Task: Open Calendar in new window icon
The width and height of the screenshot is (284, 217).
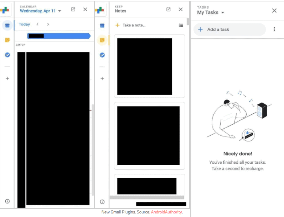Action: 73,9
